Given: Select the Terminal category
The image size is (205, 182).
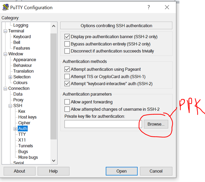Looking at the screenshot, I should [16, 31].
